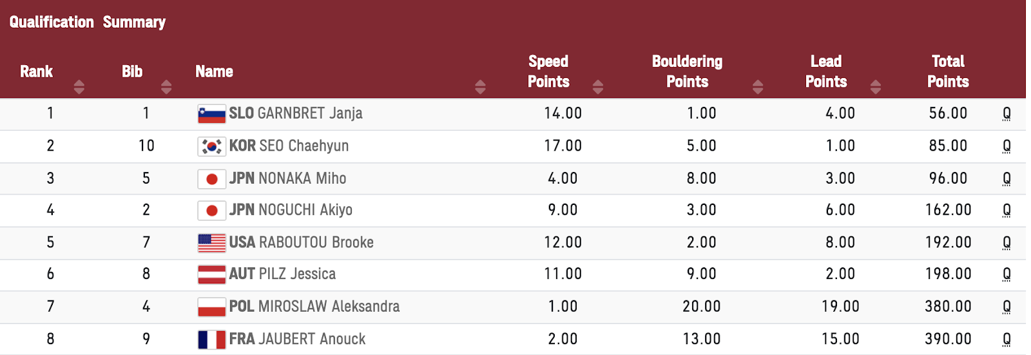Sort by Speed Points arrows
Image resolution: width=1031 pixels, height=355 pixels.
coord(598,87)
